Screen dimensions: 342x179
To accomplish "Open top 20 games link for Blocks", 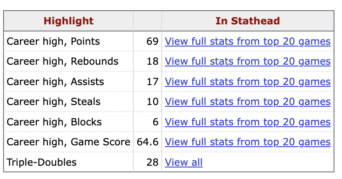I will coord(248,122).
